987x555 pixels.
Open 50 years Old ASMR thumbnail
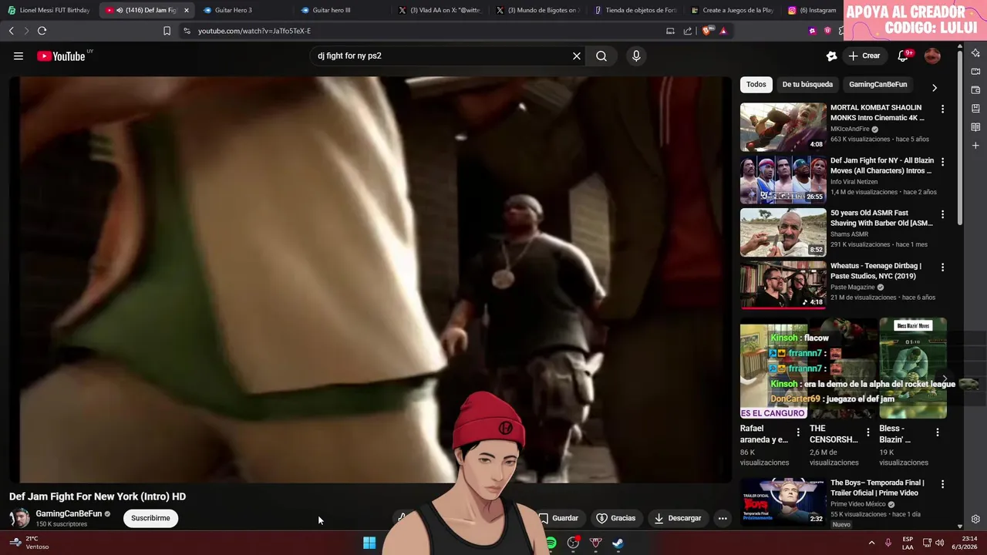pyautogui.click(x=783, y=232)
